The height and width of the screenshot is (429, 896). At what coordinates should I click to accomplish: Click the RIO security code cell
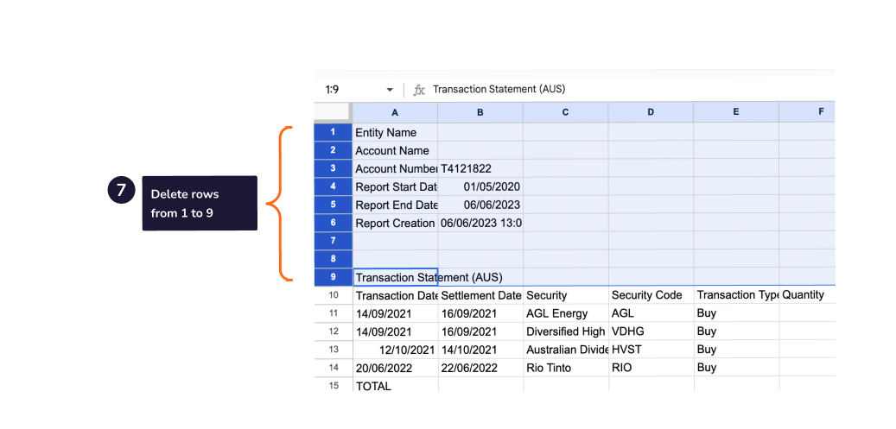[651, 368]
